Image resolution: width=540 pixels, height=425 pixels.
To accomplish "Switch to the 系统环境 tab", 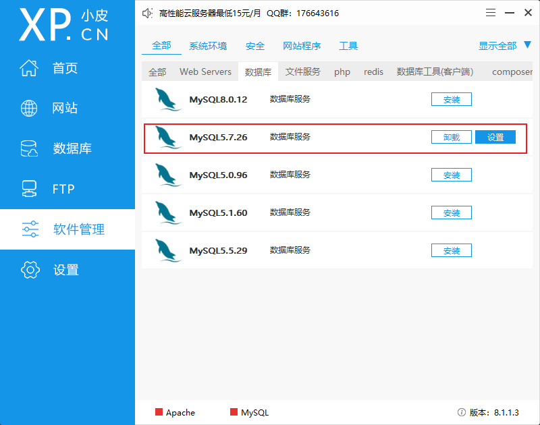I will (x=208, y=46).
